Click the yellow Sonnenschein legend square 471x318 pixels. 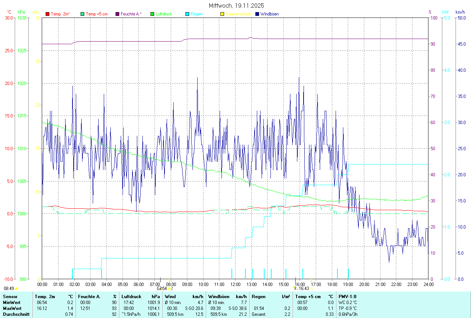(222, 14)
